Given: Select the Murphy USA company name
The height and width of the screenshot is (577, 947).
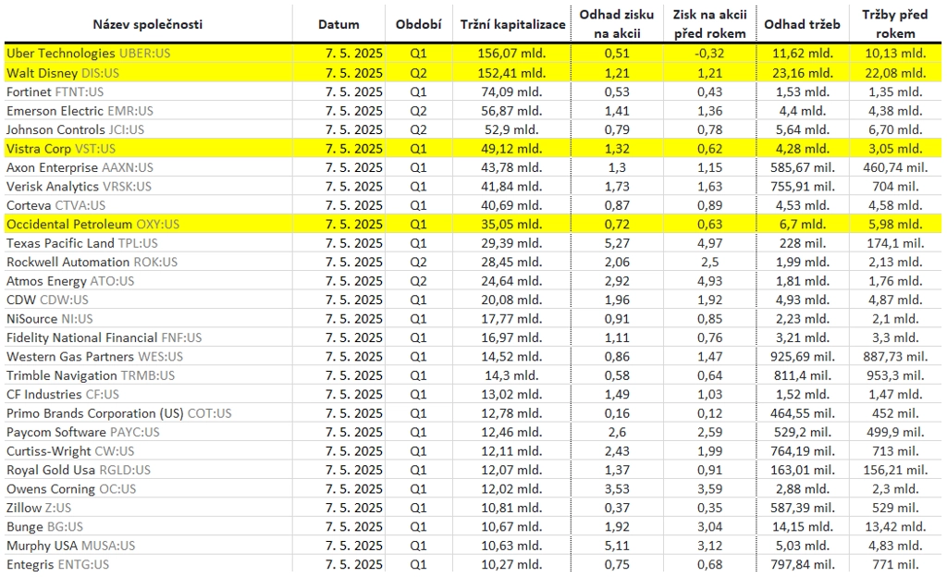Looking at the screenshot, I should click(42, 546).
